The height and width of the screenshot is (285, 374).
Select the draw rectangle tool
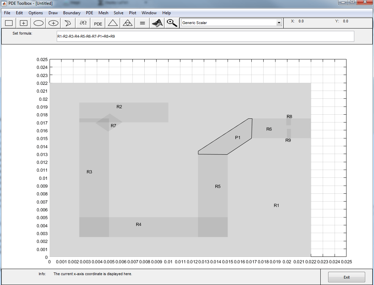point(9,23)
